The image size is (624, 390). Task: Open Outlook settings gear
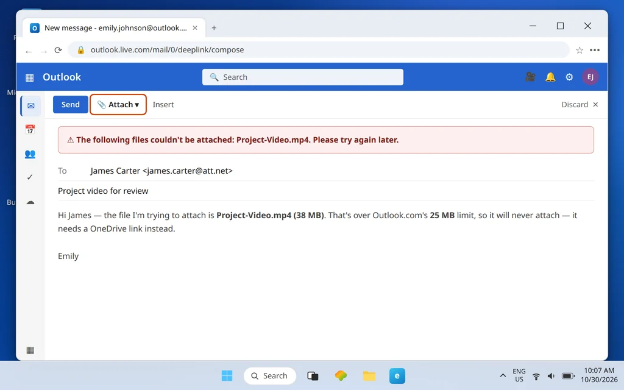tap(570, 77)
